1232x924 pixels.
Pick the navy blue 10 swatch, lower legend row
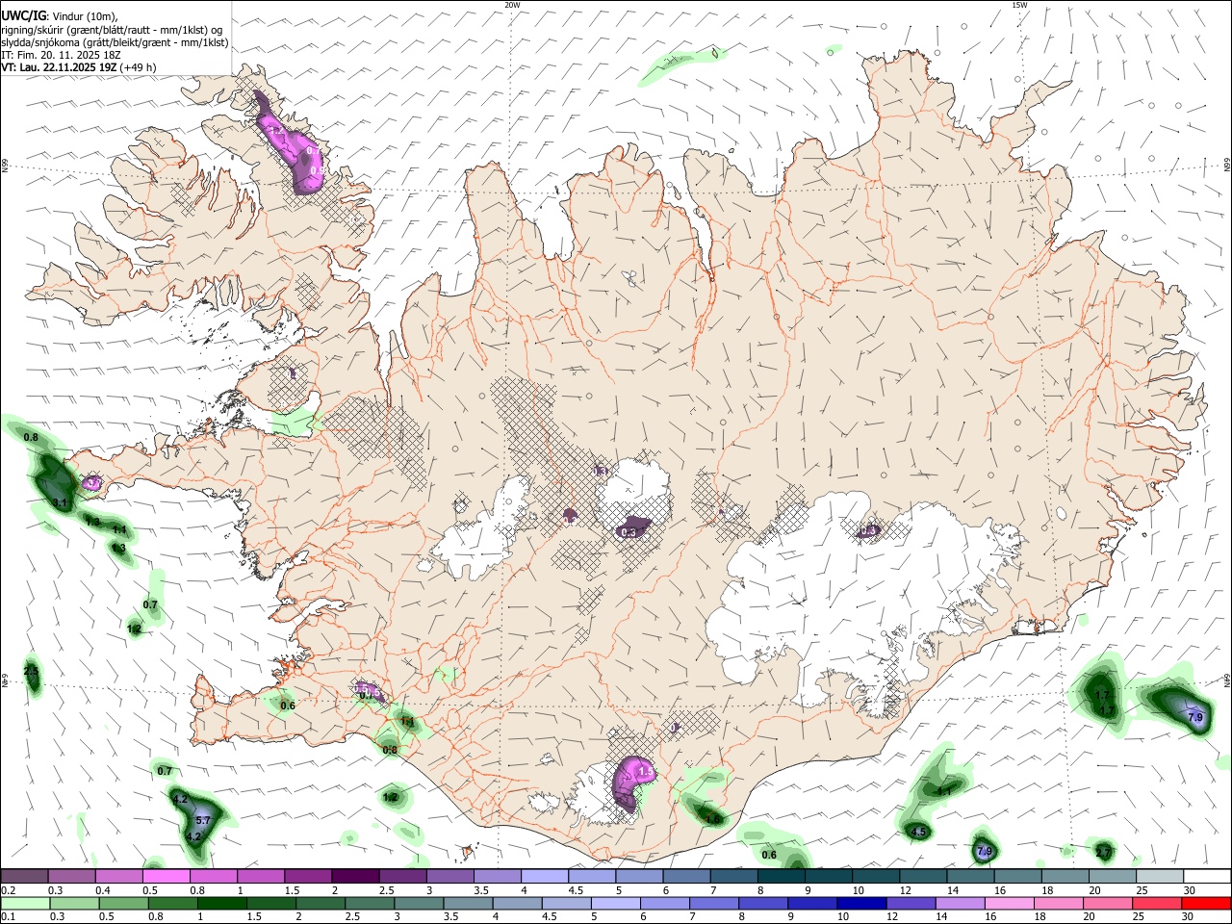[860, 904]
